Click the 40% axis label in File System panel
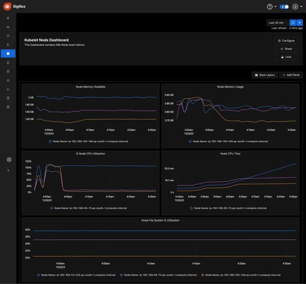This screenshot has height=284, width=306. click(28, 230)
